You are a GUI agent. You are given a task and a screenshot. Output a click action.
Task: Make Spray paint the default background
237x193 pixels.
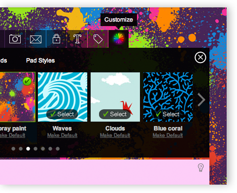(x=12, y=135)
